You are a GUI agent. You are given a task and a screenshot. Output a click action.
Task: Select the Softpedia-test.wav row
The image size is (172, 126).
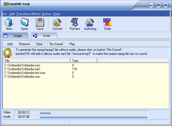point(86,73)
